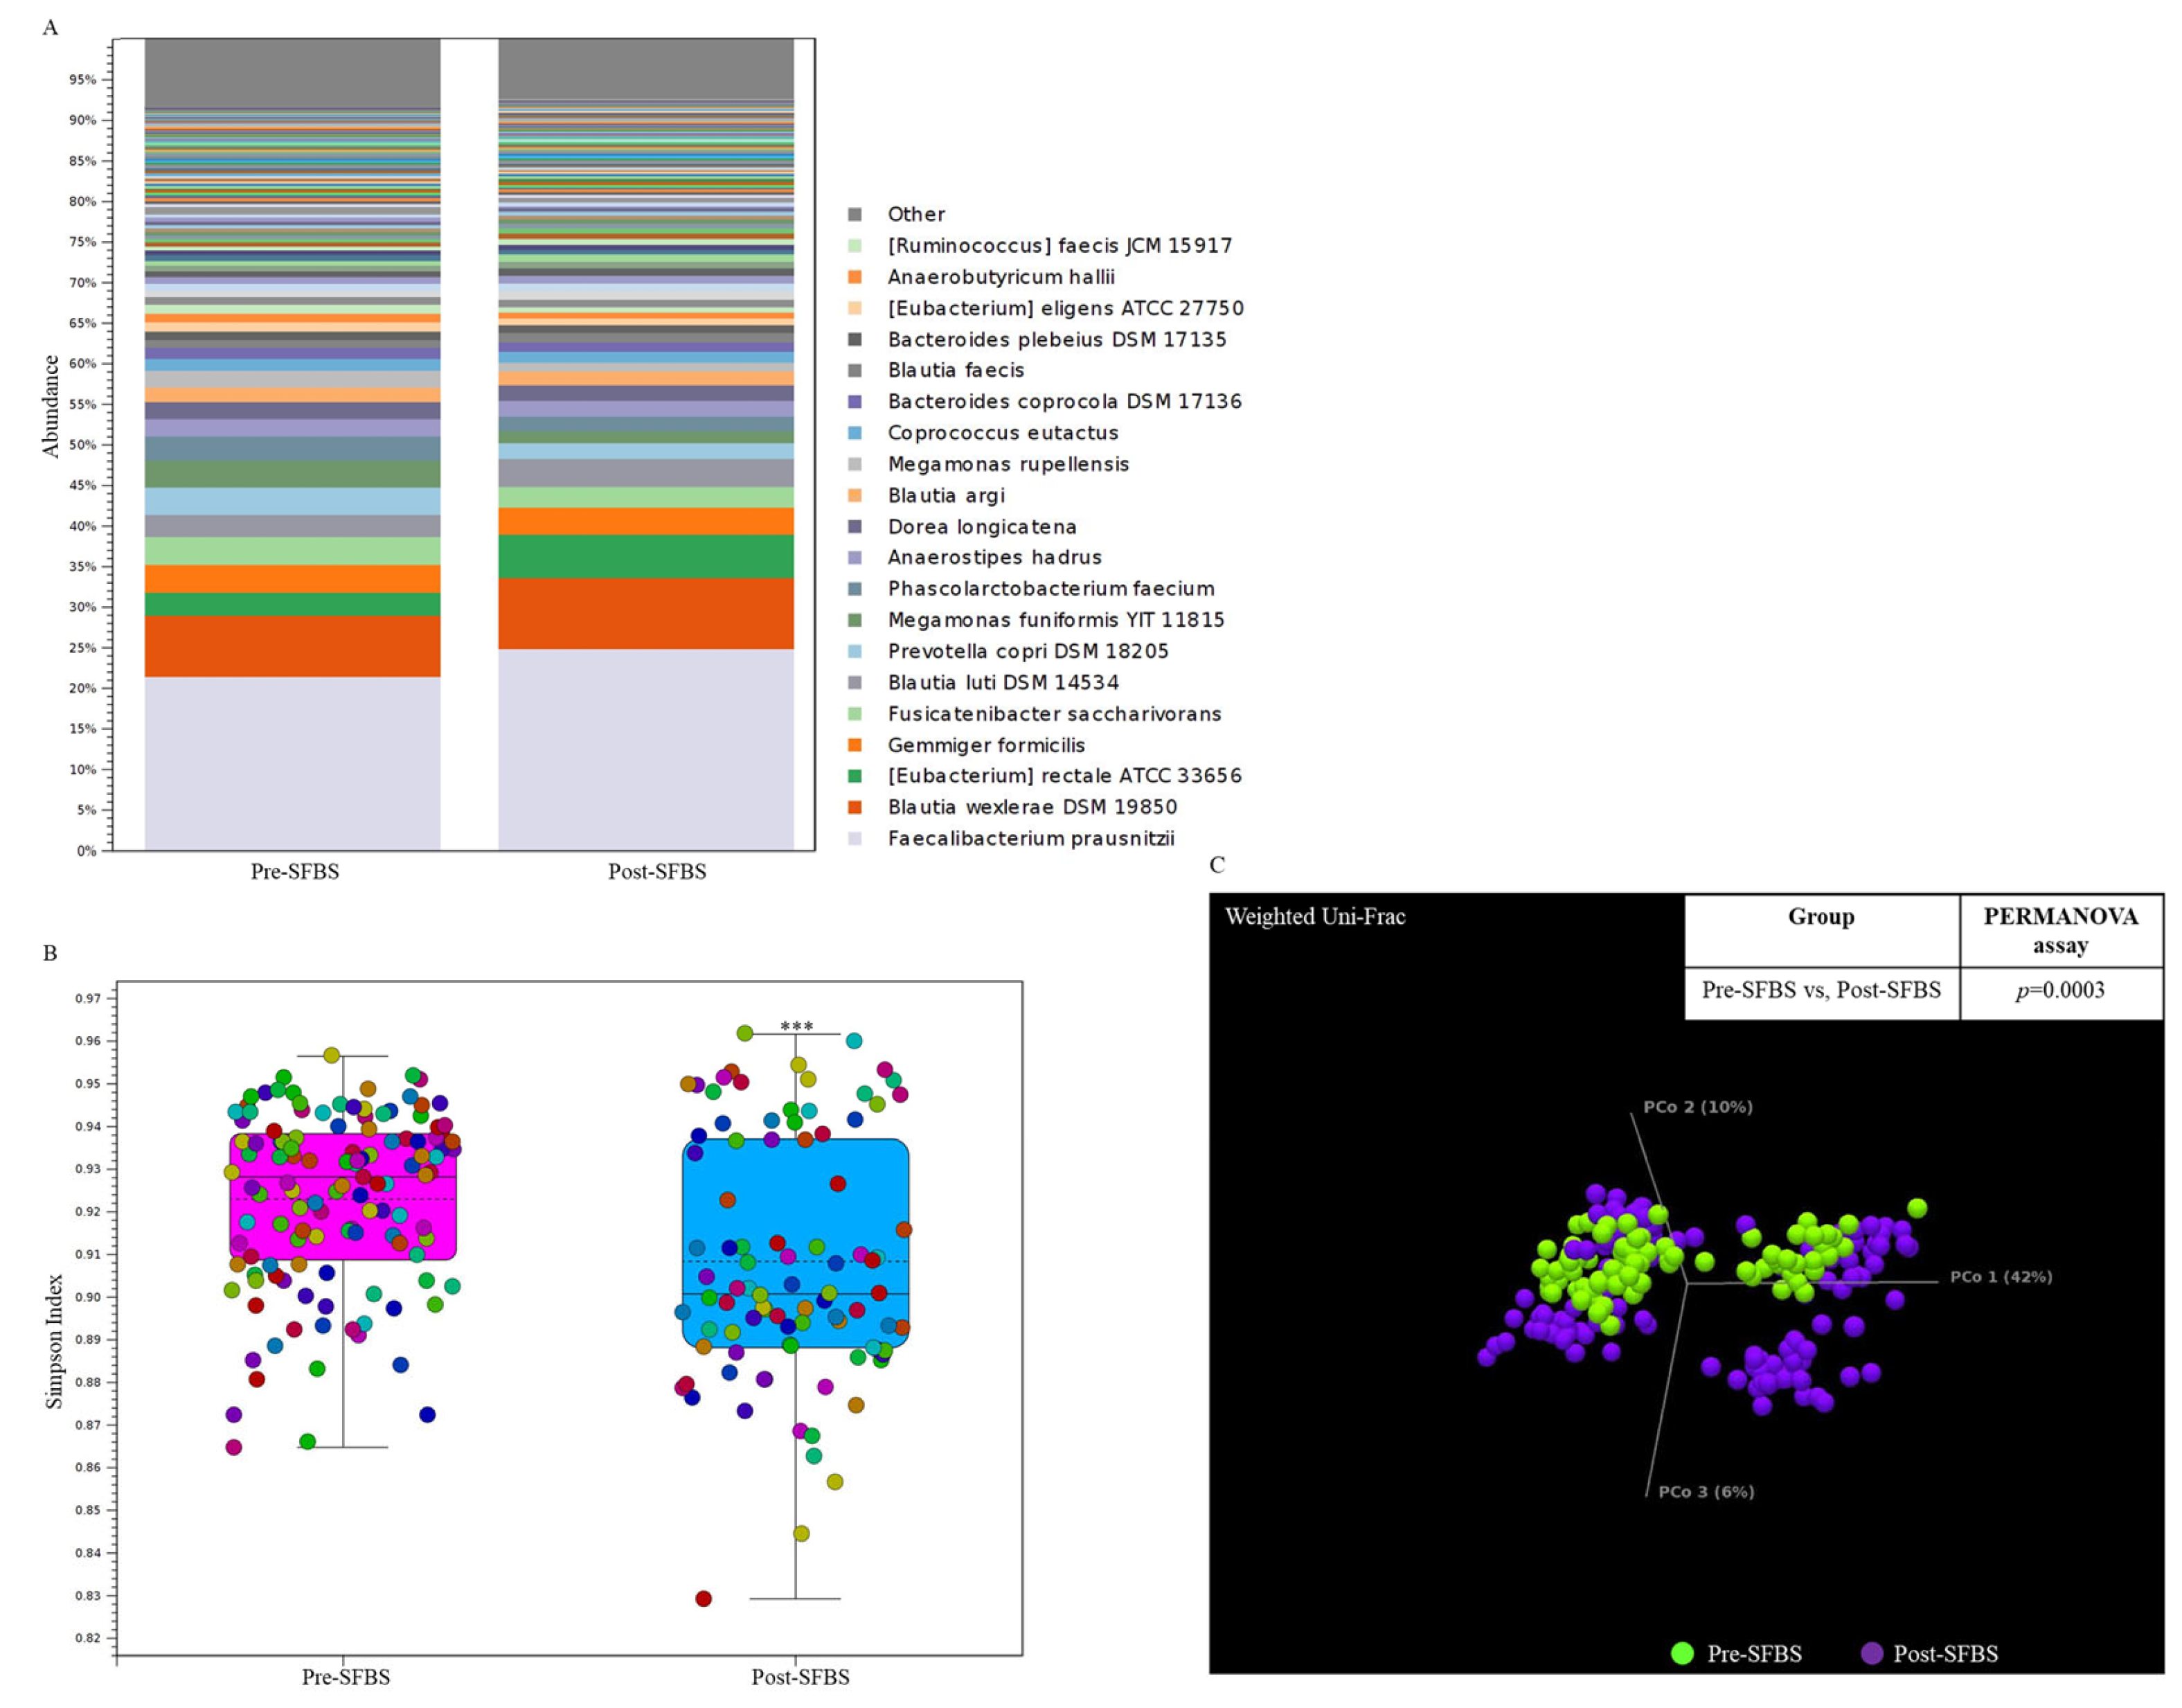Click the Faecalibacterium prausnitzii legend swatch
Image resolution: width=2182 pixels, height=1708 pixels.
(855, 839)
